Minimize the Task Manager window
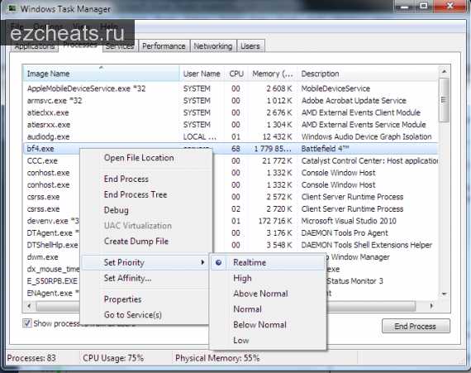Image resolution: width=471 pixels, height=373 pixels. point(405,6)
